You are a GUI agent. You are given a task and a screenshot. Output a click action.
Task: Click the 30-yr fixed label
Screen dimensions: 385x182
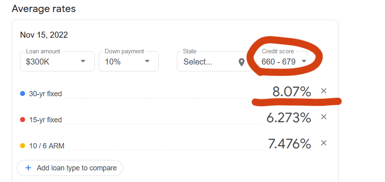[x=45, y=94]
